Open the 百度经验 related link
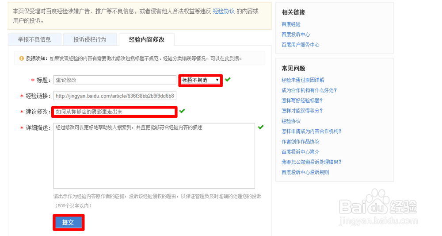442x236 pixels. click(x=291, y=24)
